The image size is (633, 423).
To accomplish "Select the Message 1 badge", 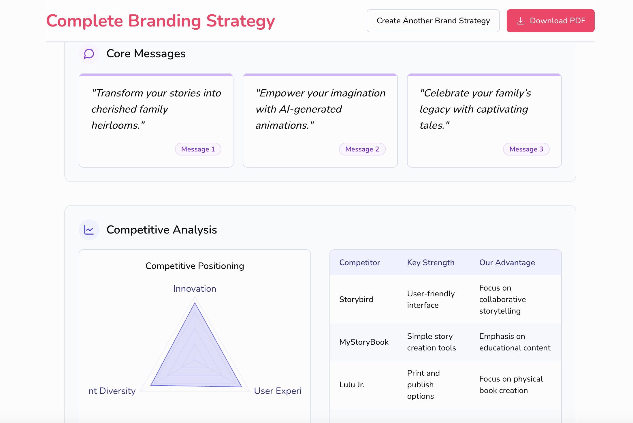I will click(198, 149).
